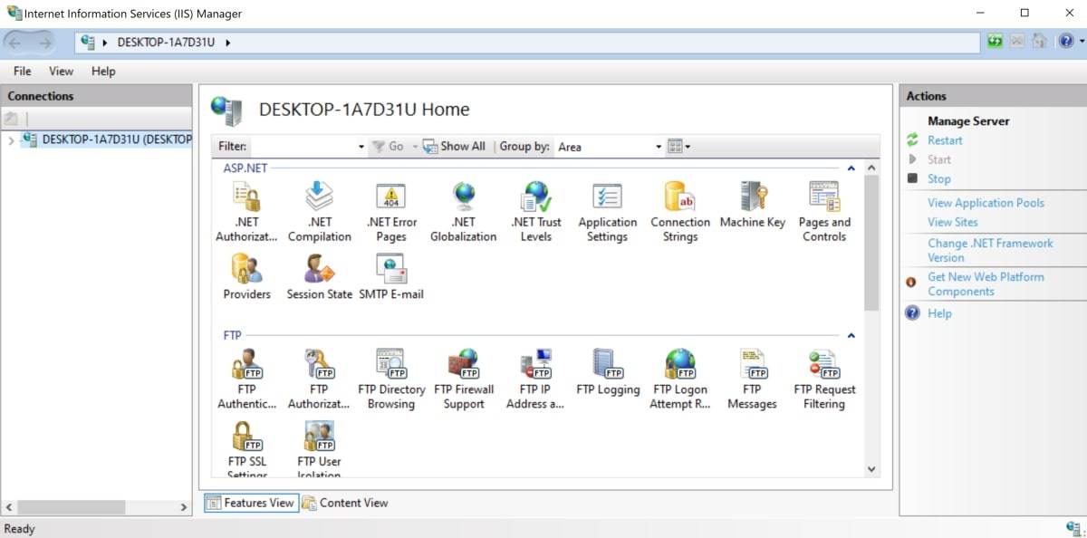Screen dimensions: 1087x538
Task: Click the help icon in the address bar
Action: tap(1066, 42)
